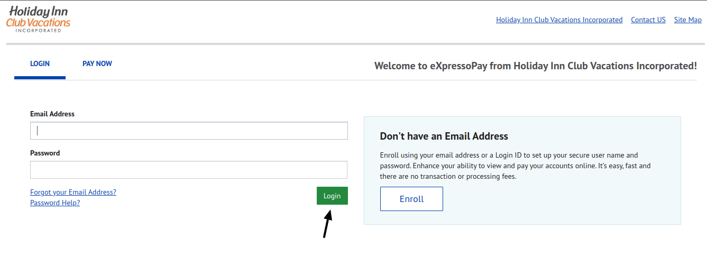Click the small INCORPORATED text under the logo

pos(38,31)
